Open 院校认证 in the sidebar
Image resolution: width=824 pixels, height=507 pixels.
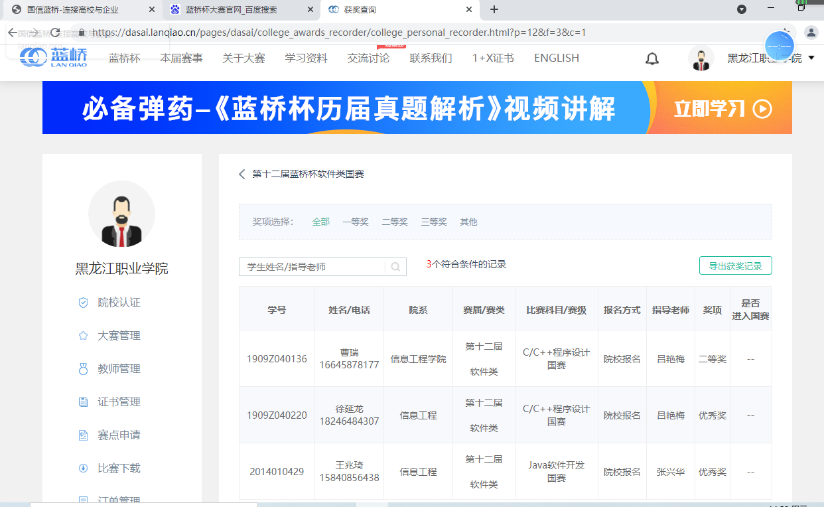pos(119,303)
